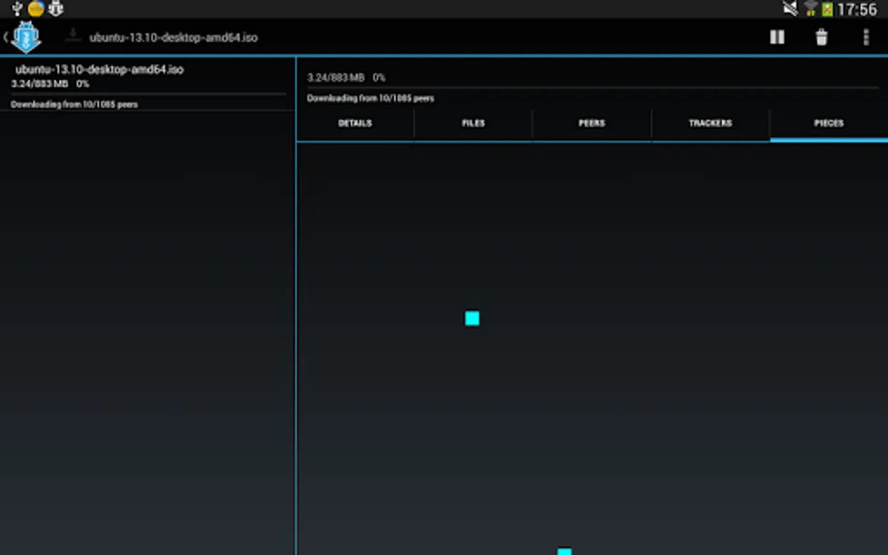Open the three-dot overflow menu
This screenshot has height=555, width=888.
coord(866,38)
